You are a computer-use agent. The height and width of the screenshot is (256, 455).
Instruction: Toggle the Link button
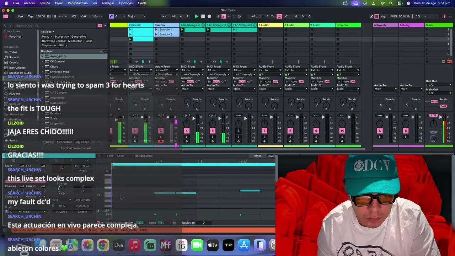point(21,16)
